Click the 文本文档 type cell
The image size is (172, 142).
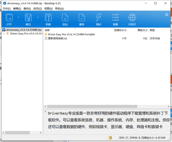click(155, 38)
